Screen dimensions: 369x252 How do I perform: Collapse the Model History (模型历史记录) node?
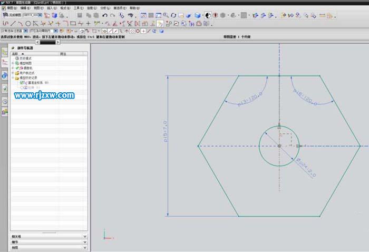tap(13, 78)
